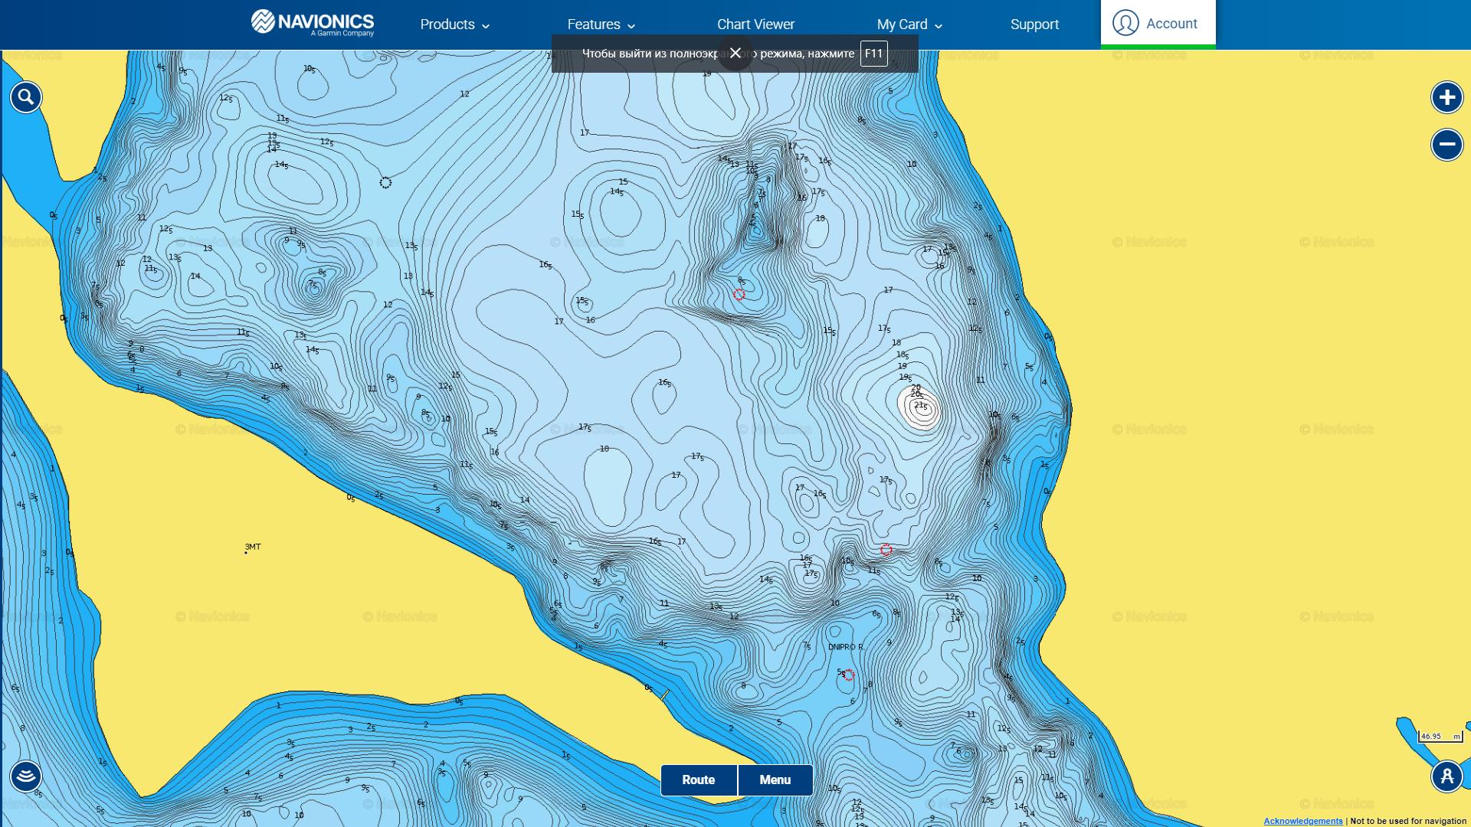Open the Acknowledgements link

[x=1302, y=821]
